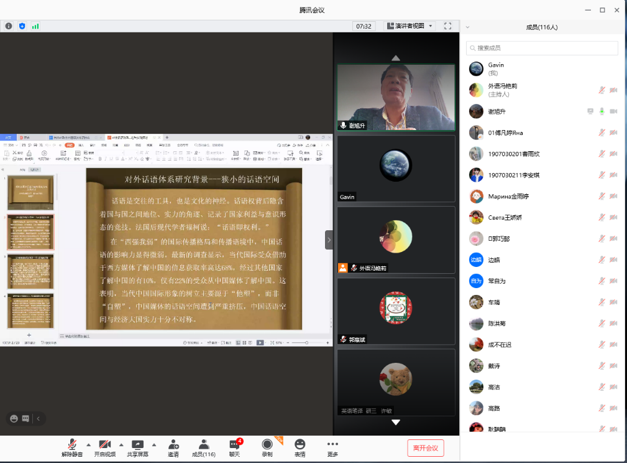The height and width of the screenshot is (463, 627).
Task: Click the slideshow play button in status bar
Action: (x=260, y=343)
